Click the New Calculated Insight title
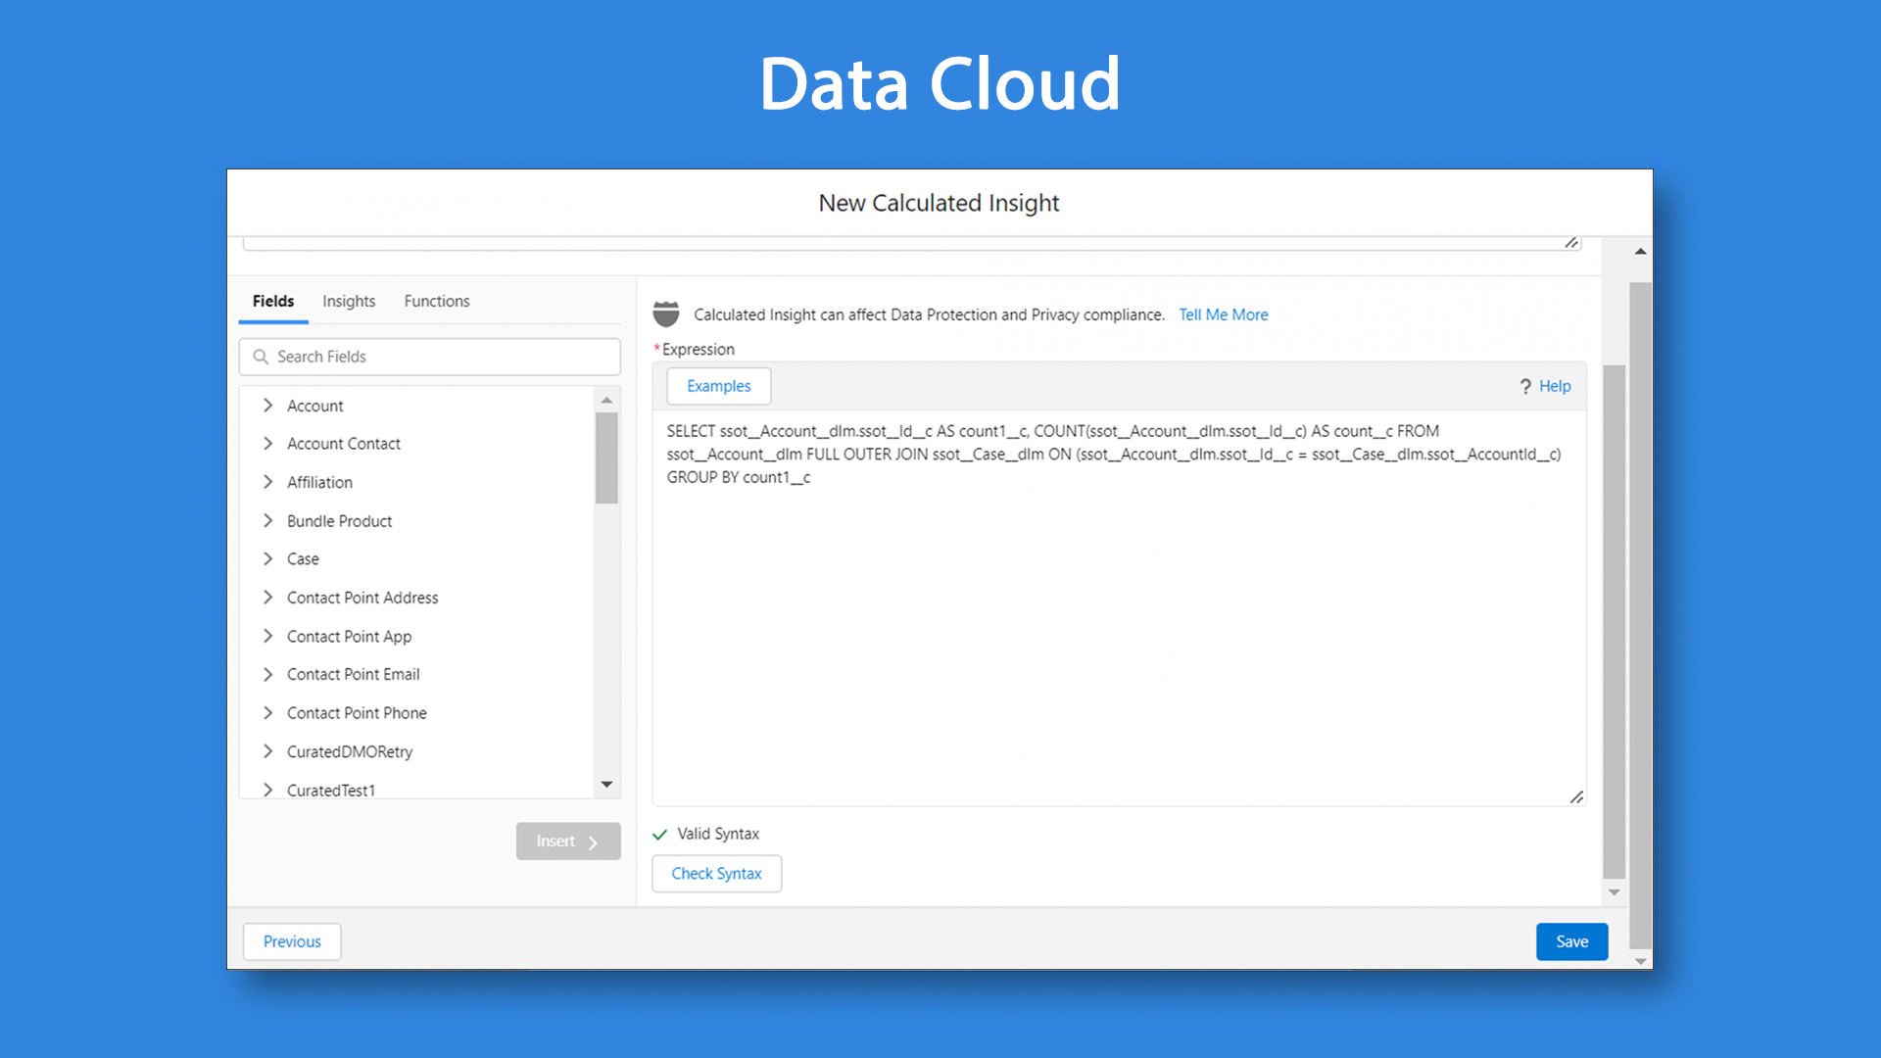This screenshot has height=1058, width=1881. coord(939,203)
